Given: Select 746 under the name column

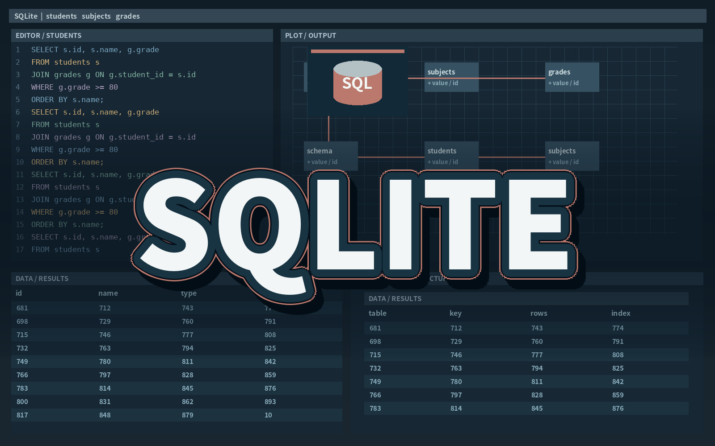Looking at the screenshot, I should [105, 334].
